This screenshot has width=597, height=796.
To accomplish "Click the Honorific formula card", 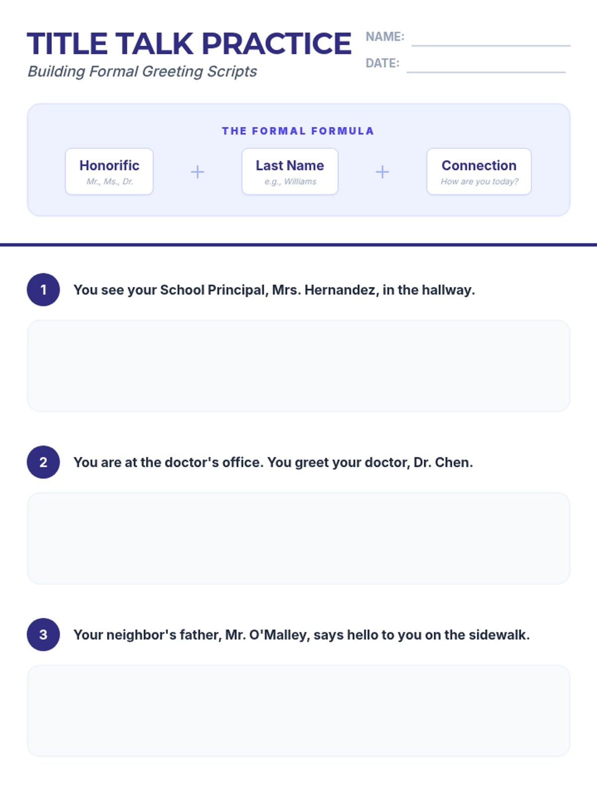I will tap(109, 172).
